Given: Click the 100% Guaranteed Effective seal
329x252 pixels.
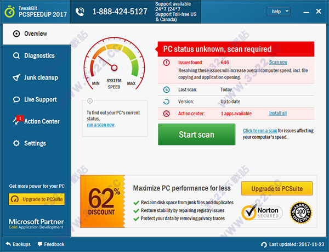Looking at the screenshot, I should [x=301, y=212].
